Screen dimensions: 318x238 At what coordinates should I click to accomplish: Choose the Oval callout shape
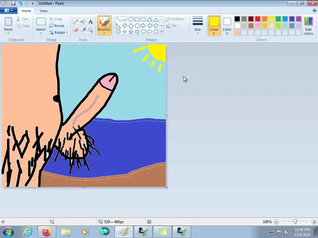pos(150,32)
